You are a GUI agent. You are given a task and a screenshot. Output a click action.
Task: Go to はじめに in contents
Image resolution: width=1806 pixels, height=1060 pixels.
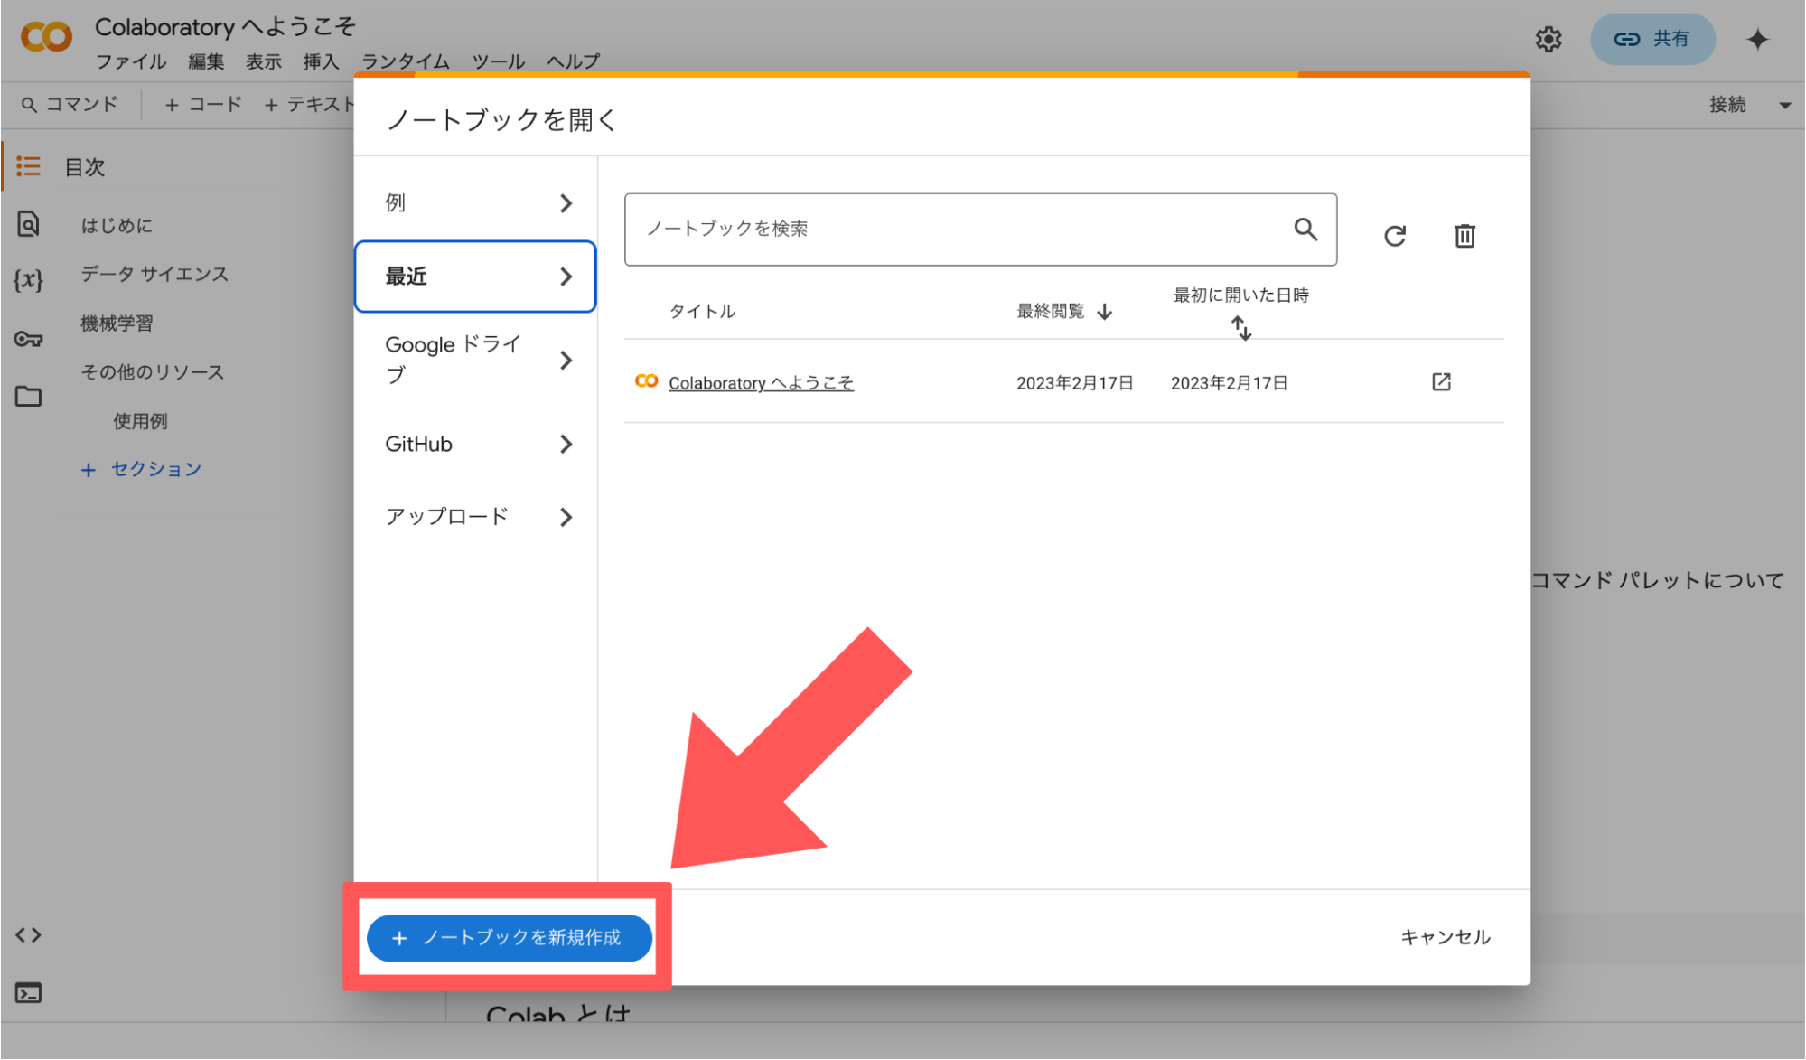[117, 225]
